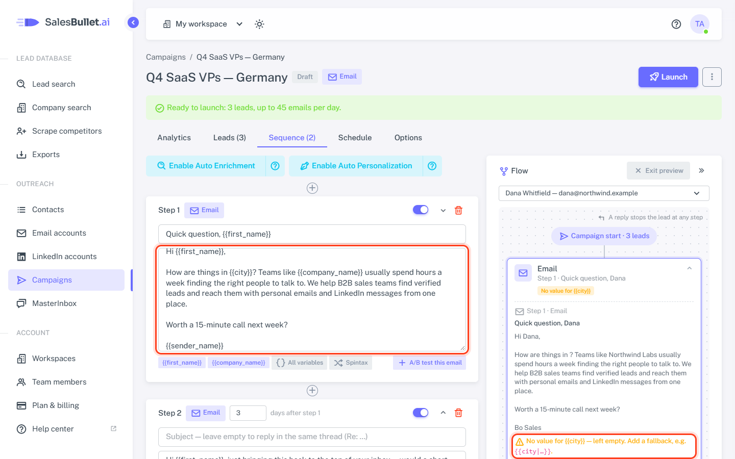735x459 pixels.
Task: Collapse the sidebar with the arrow button
Action: pos(133,22)
